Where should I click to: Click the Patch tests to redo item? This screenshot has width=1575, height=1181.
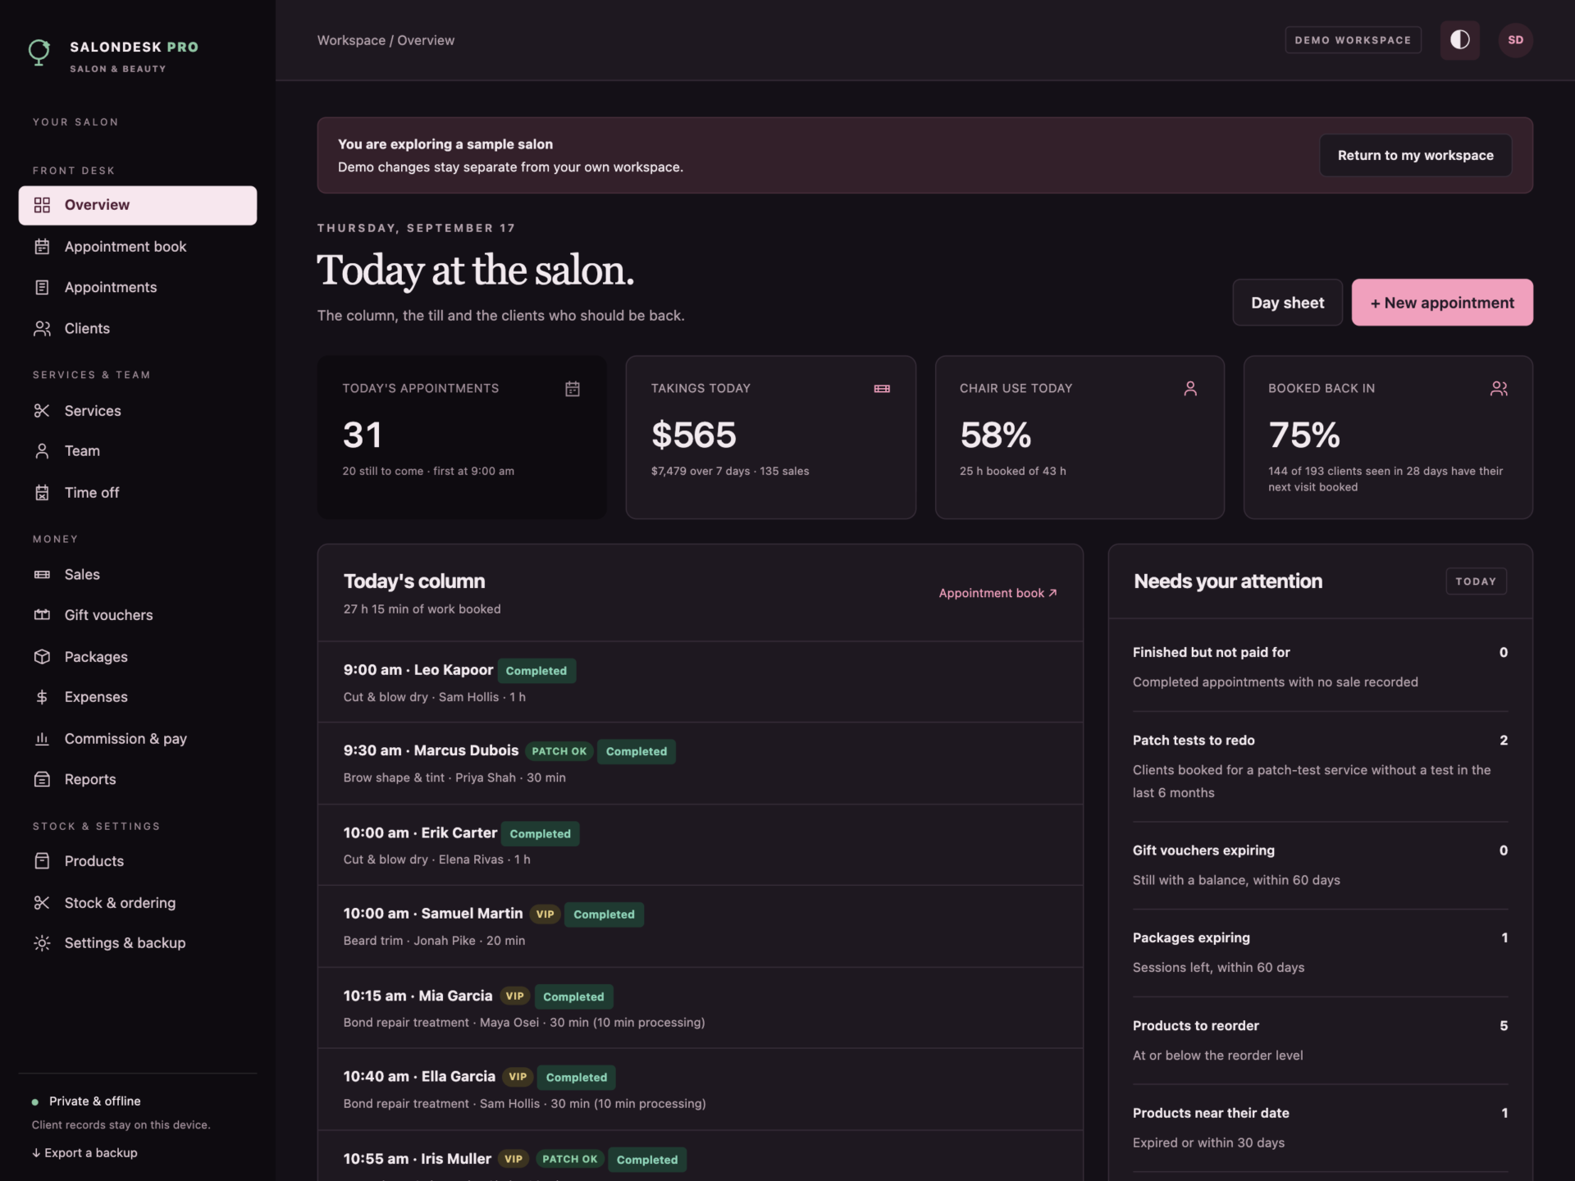click(1320, 766)
